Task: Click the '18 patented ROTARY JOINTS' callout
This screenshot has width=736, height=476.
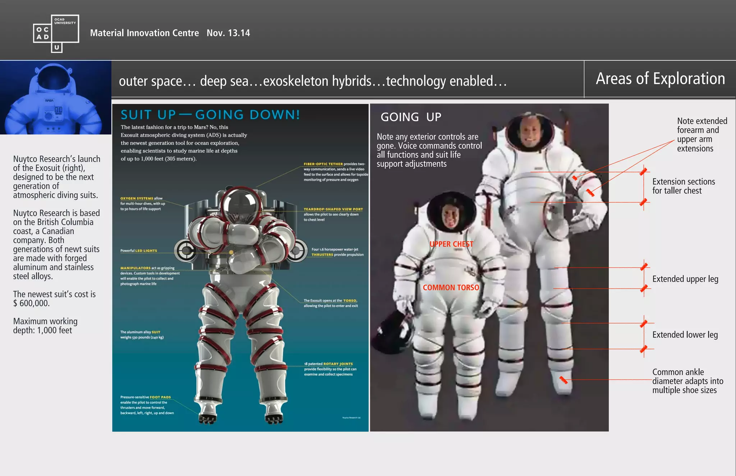Action: 330,369
